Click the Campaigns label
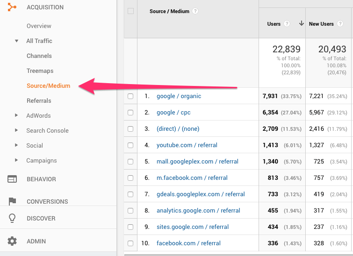353x256 pixels. [42, 160]
